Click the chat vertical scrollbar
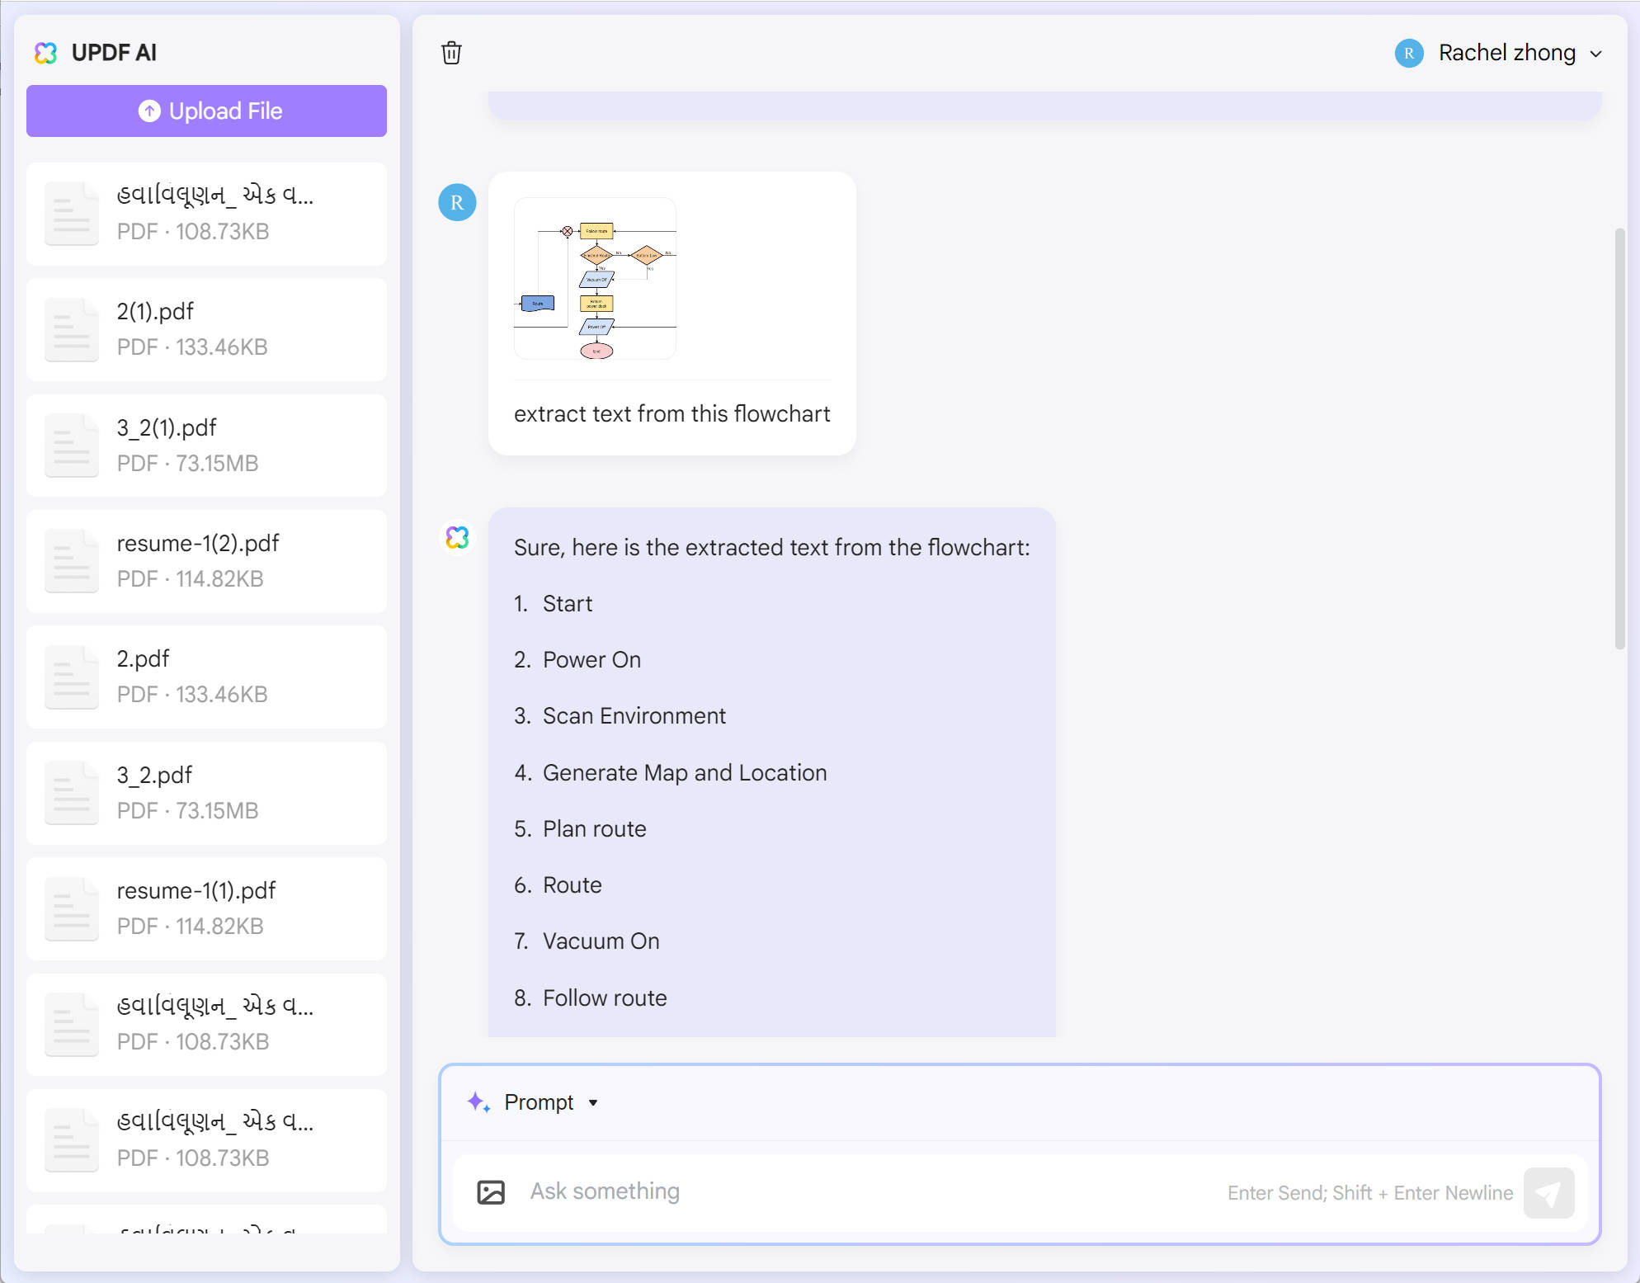1640x1283 pixels. (1619, 437)
